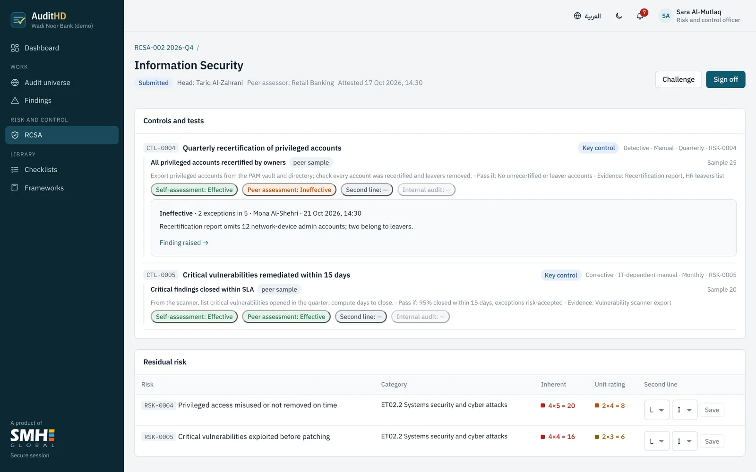The height and width of the screenshot is (472, 756).
Task: Open the L dropdown for RSK-0005
Action: coord(657,441)
